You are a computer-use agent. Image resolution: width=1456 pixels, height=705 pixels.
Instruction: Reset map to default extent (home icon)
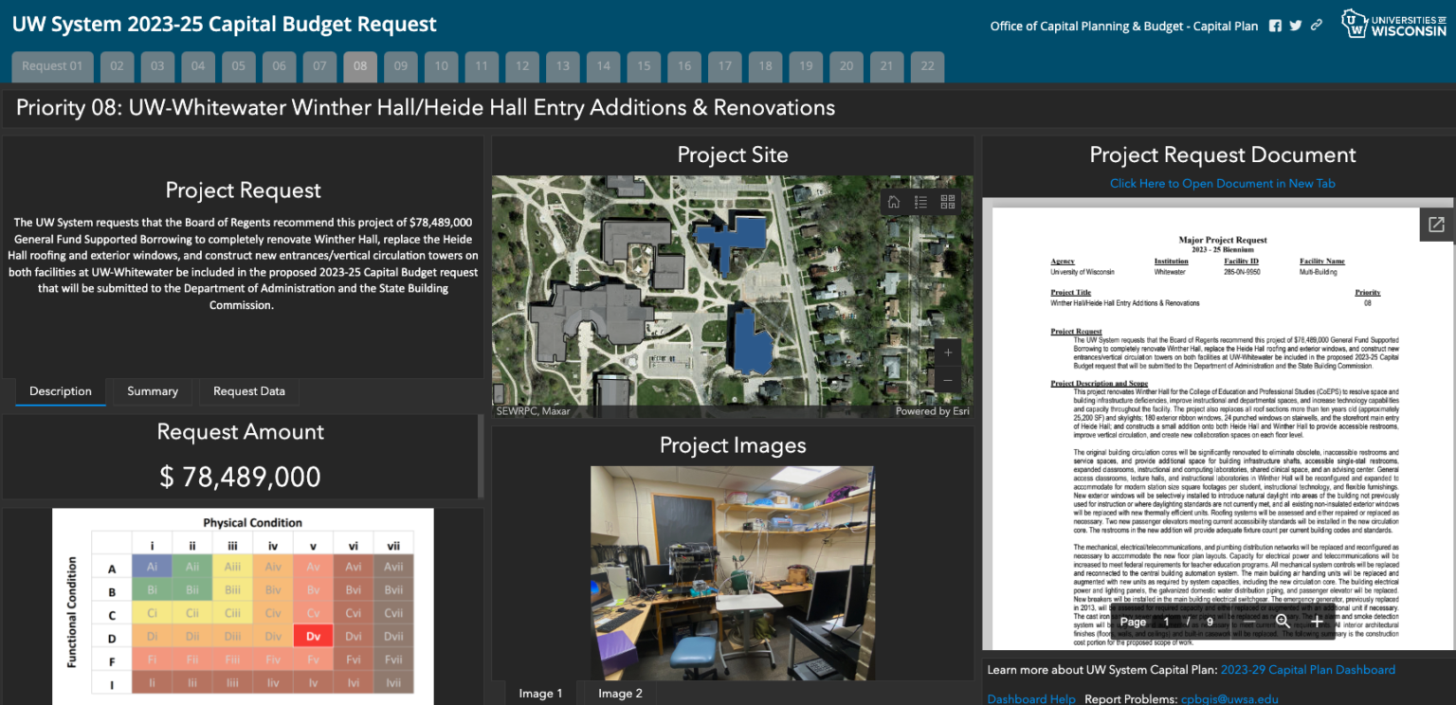click(x=893, y=202)
